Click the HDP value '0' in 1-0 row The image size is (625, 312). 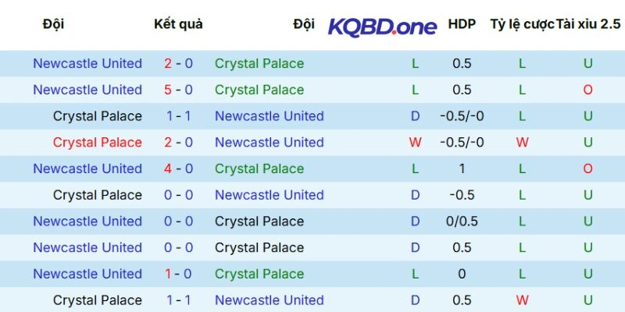462,274
